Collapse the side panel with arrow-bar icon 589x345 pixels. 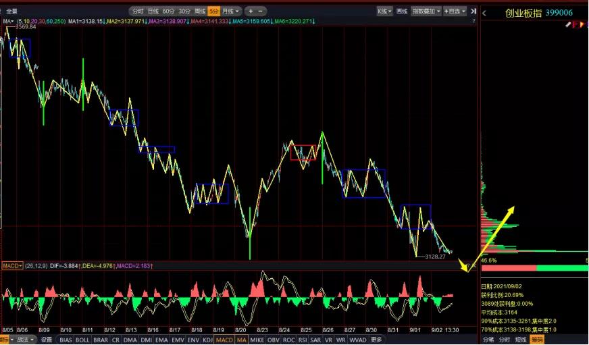473,11
